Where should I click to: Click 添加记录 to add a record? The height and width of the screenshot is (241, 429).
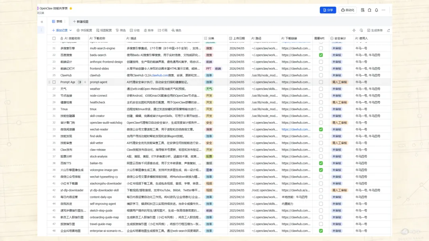point(60,30)
